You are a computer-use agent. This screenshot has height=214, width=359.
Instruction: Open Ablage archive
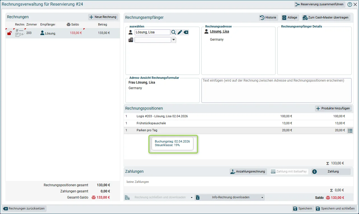290,17
